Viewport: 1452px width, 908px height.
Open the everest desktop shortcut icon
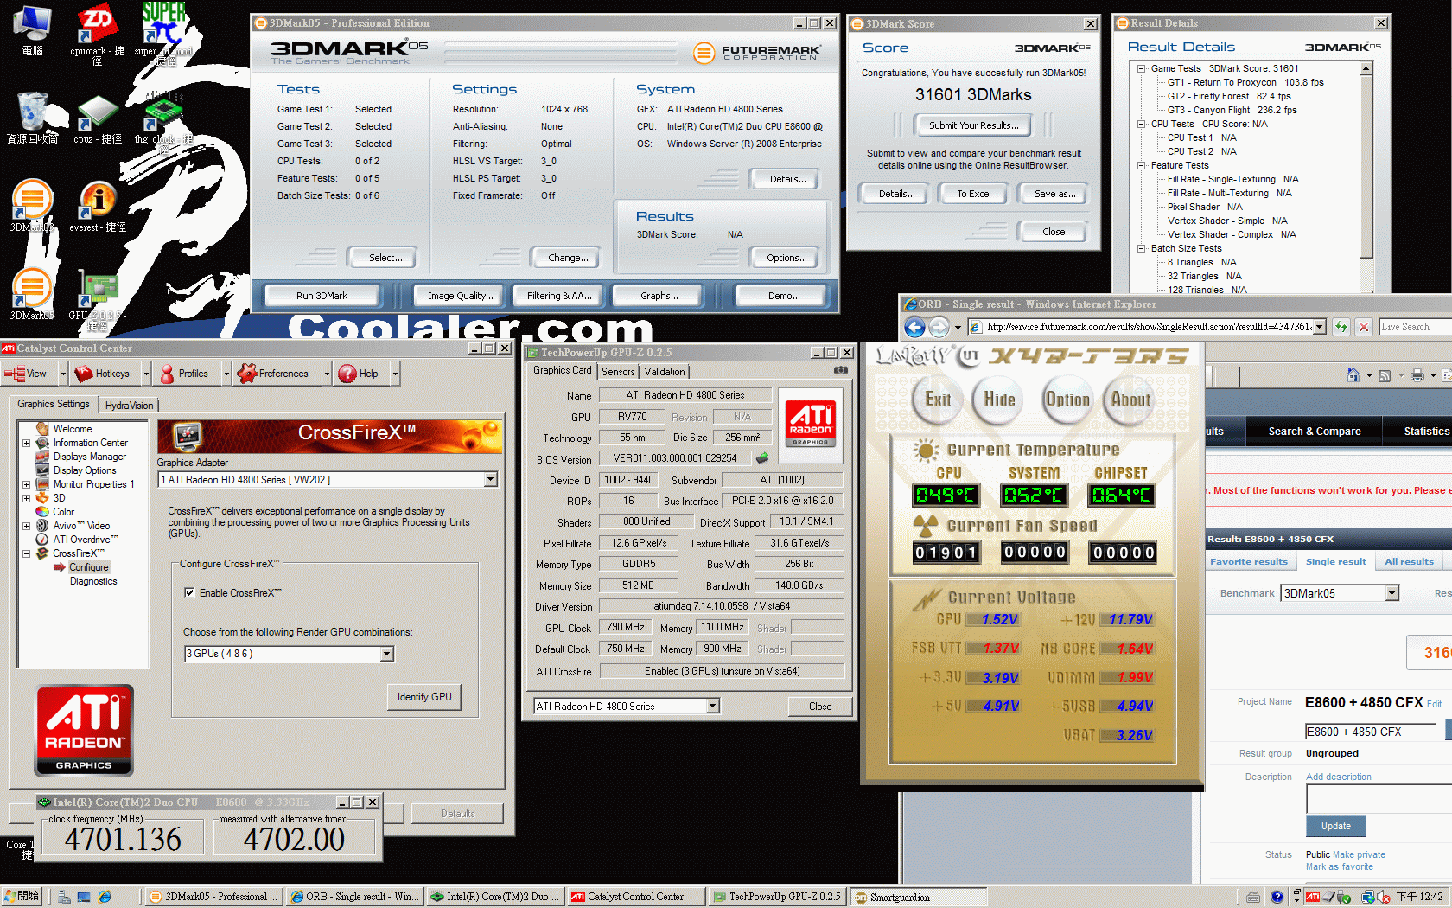coord(98,203)
